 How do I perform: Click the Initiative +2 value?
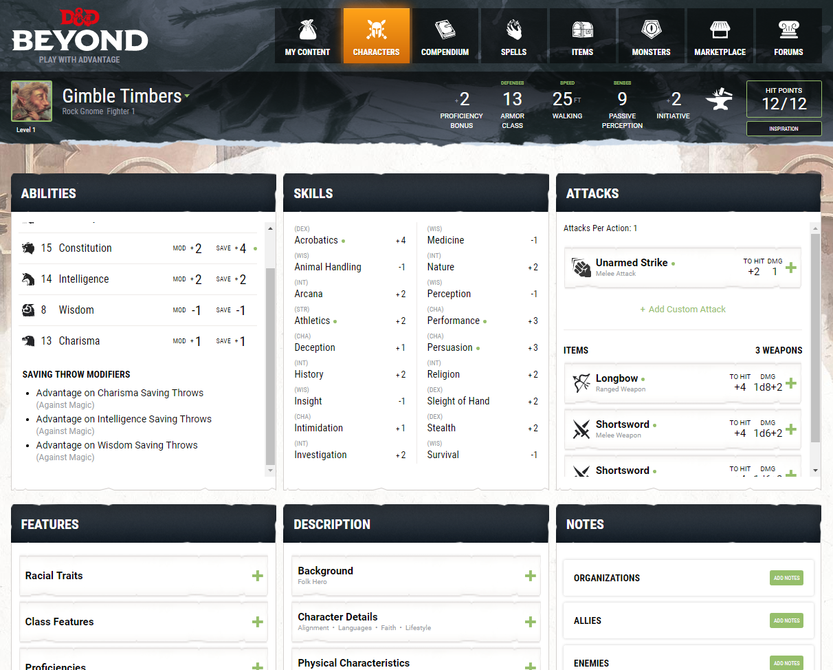point(673,100)
